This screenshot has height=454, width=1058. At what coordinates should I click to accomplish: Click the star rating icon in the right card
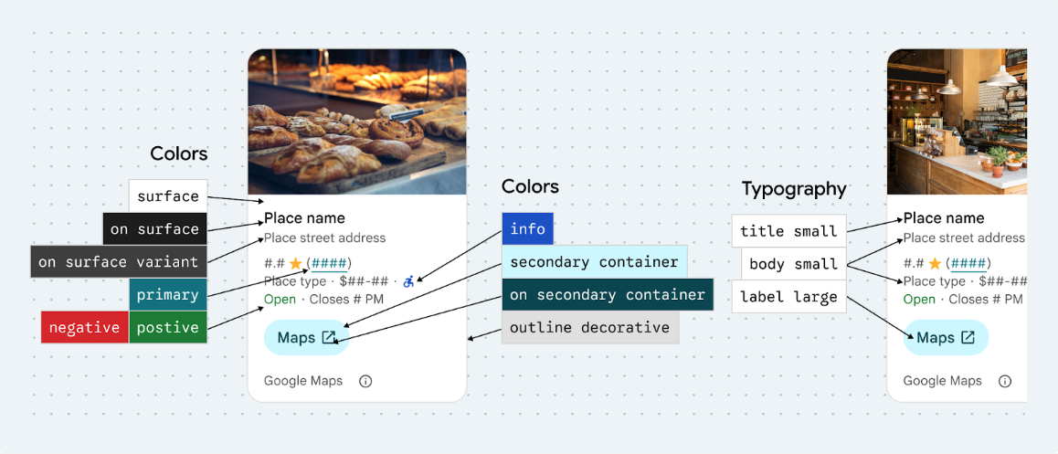[x=935, y=264]
